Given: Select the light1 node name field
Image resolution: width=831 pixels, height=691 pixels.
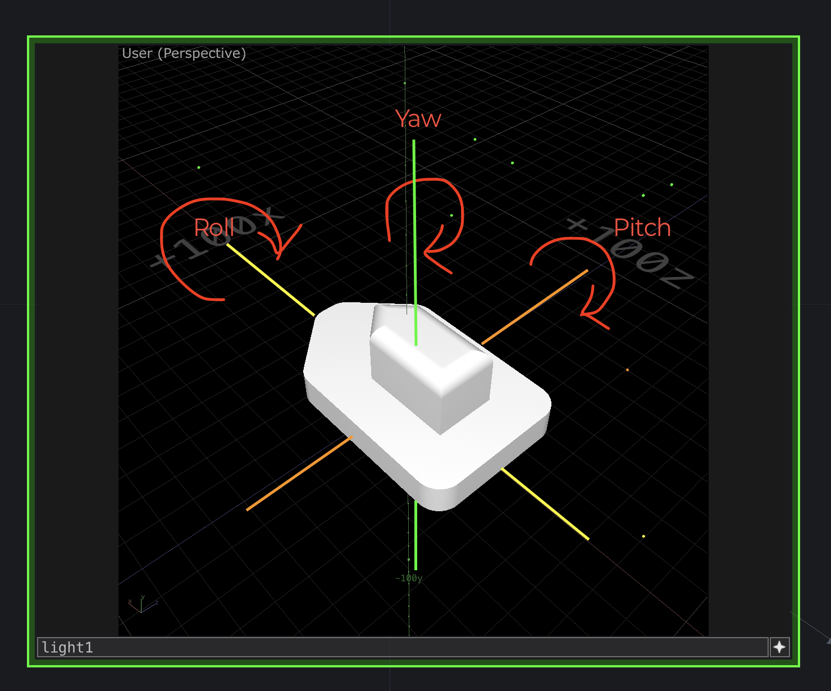Looking at the screenshot, I should coord(402,647).
